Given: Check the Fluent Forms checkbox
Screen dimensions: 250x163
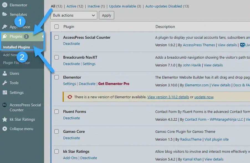Looking at the screenshot, I should pos(57,112).
